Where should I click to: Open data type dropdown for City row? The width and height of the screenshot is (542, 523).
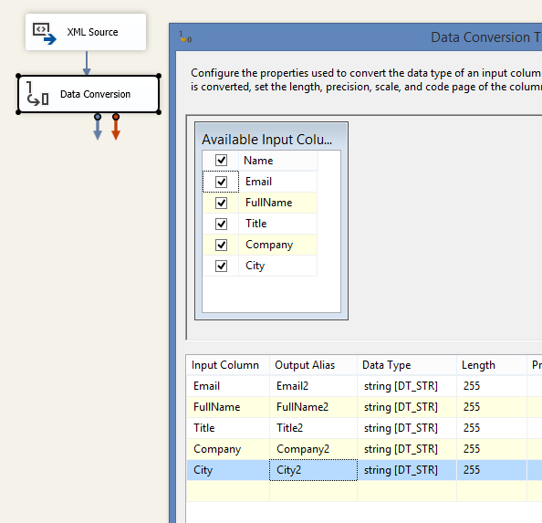click(407, 470)
